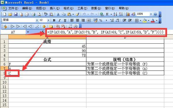Open the 数据 menu
The height and width of the screenshot is (108, 173).
(96, 8)
